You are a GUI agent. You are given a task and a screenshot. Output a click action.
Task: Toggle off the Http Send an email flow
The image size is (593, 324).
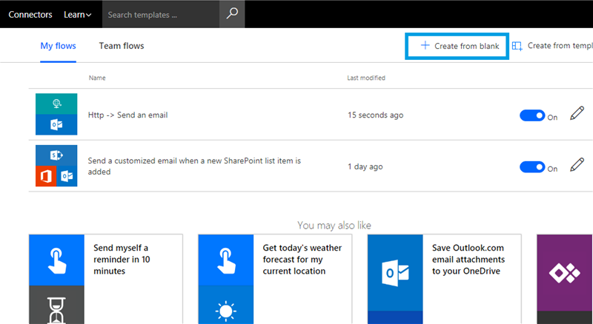tap(531, 115)
